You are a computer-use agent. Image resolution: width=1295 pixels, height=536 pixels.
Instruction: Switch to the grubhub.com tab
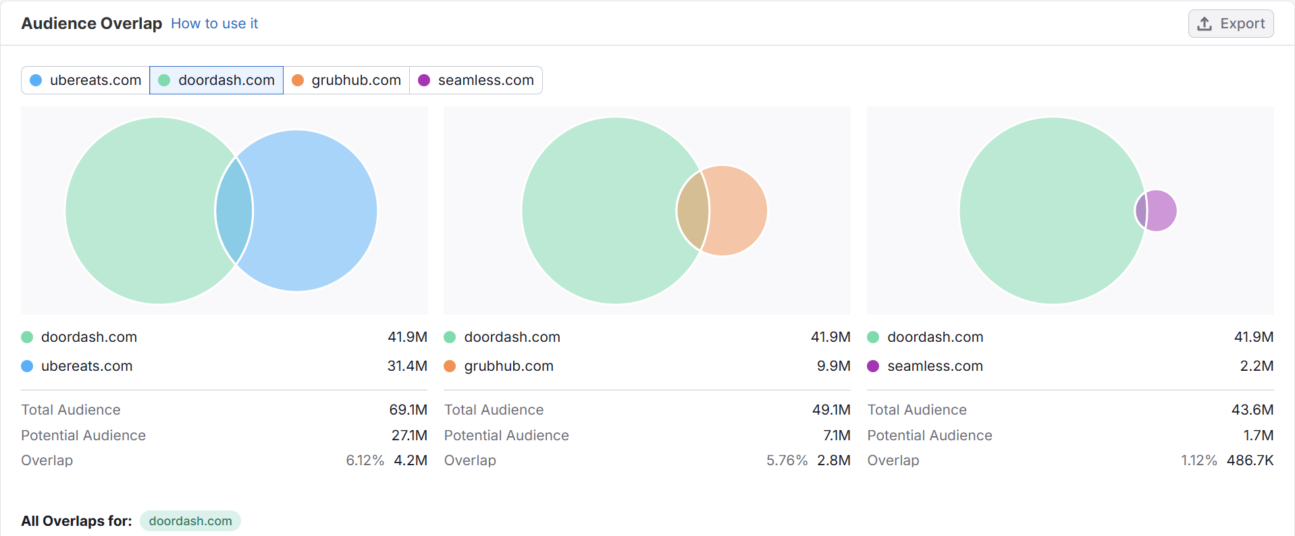346,80
